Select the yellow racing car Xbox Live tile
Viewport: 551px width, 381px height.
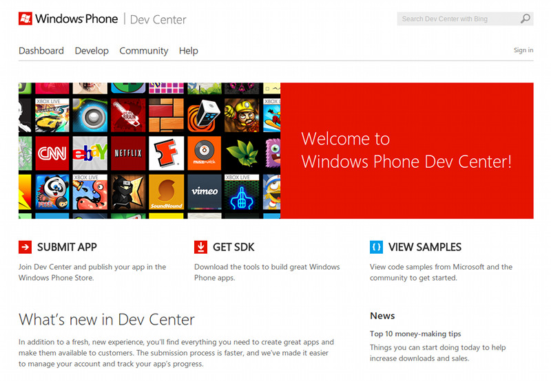click(52, 116)
